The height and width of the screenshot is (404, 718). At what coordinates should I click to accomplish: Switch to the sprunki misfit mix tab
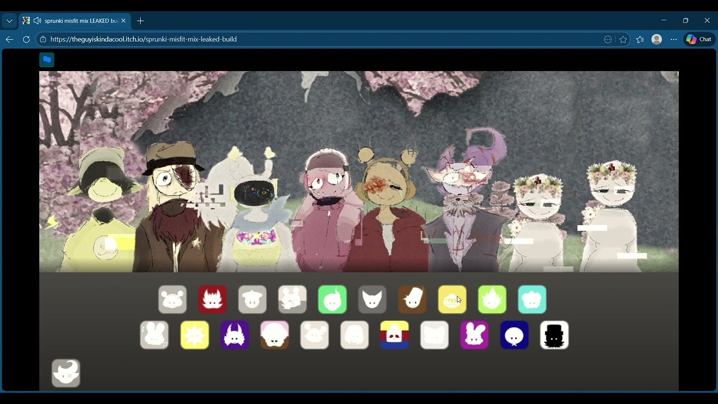coord(74,21)
